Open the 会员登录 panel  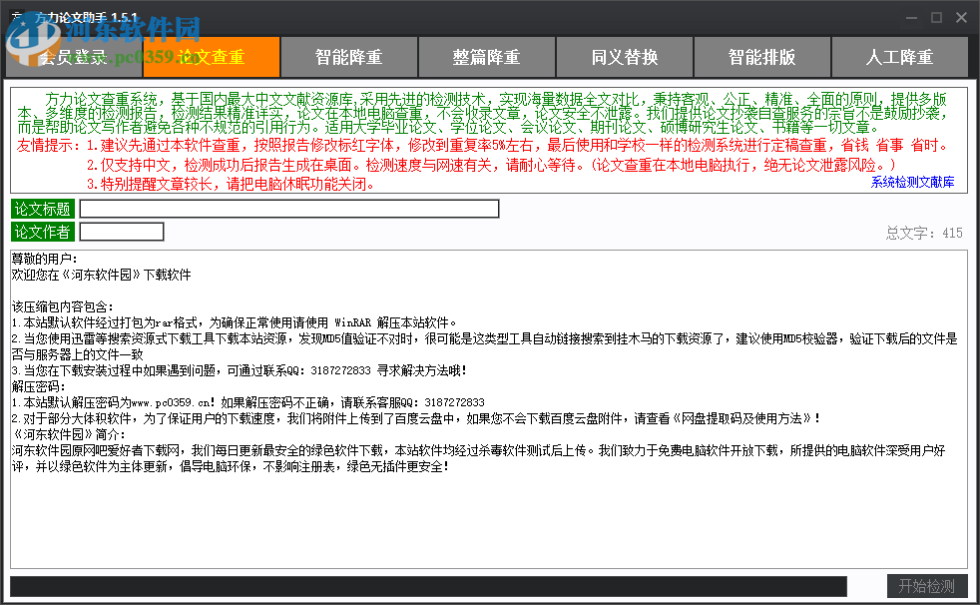tap(73, 57)
